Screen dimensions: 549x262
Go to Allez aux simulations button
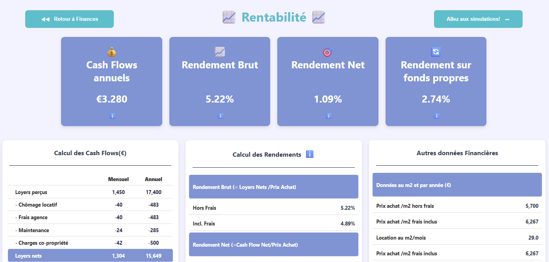coord(478,19)
